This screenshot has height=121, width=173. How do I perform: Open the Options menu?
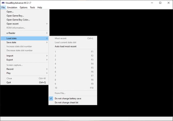[x=24, y=8]
